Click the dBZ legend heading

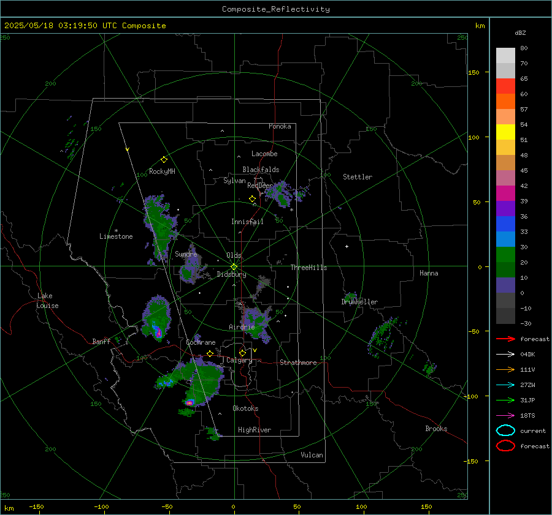pyautogui.click(x=520, y=32)
